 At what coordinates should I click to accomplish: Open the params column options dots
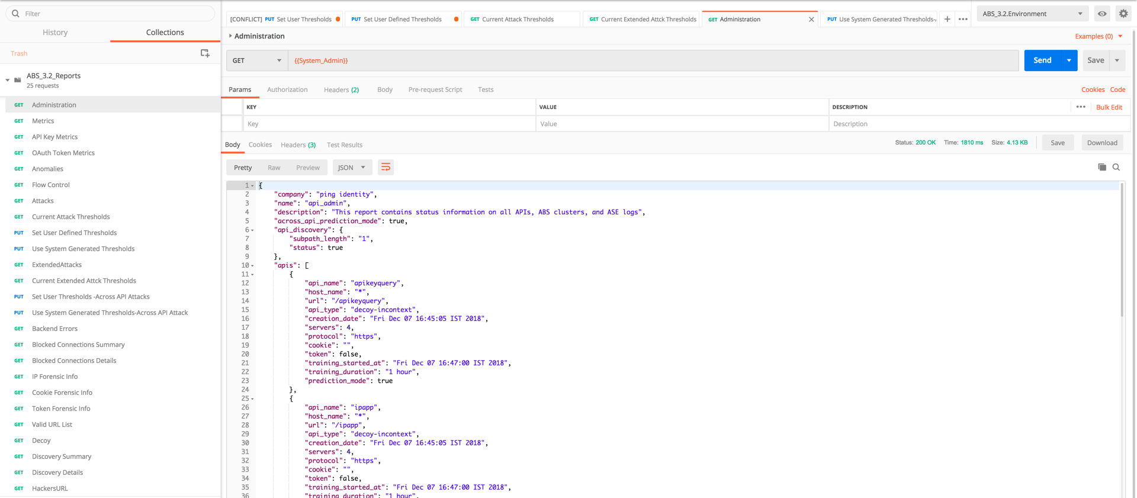coord(1081,107)
